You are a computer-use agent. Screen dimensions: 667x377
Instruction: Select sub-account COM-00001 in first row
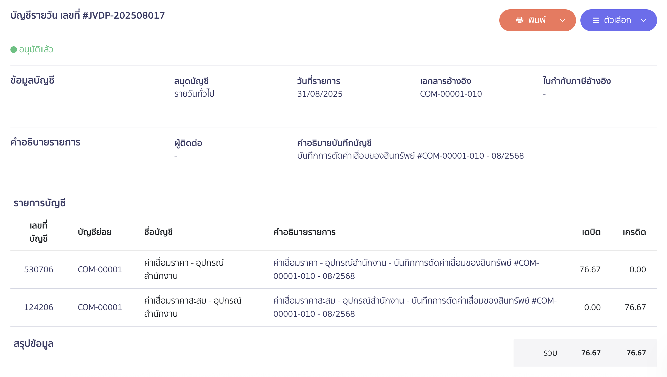point(100,269)
